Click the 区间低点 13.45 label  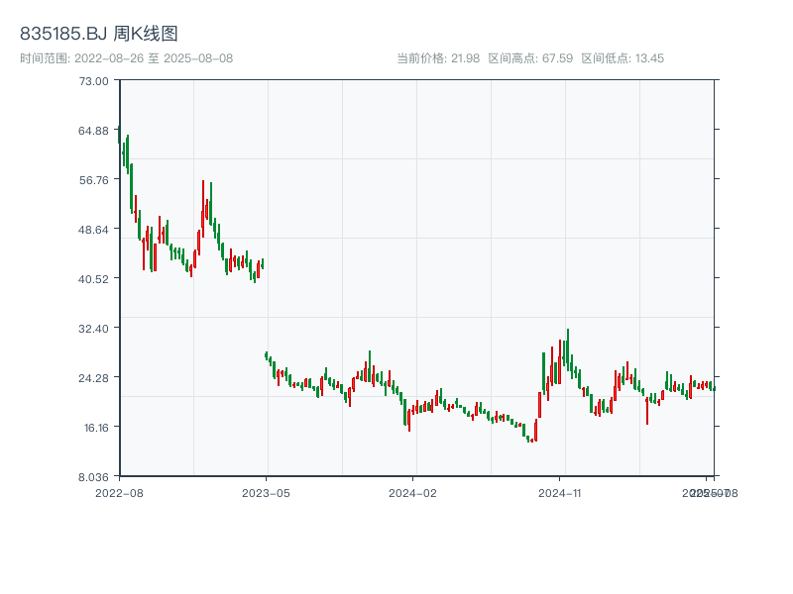coord(623,58)
